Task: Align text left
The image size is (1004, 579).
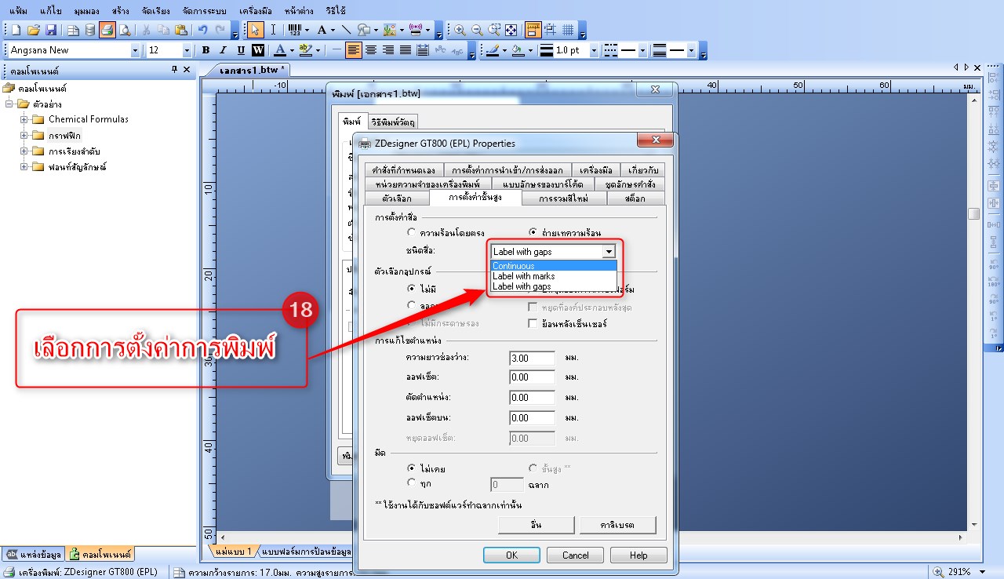Action: click(354, 50)
